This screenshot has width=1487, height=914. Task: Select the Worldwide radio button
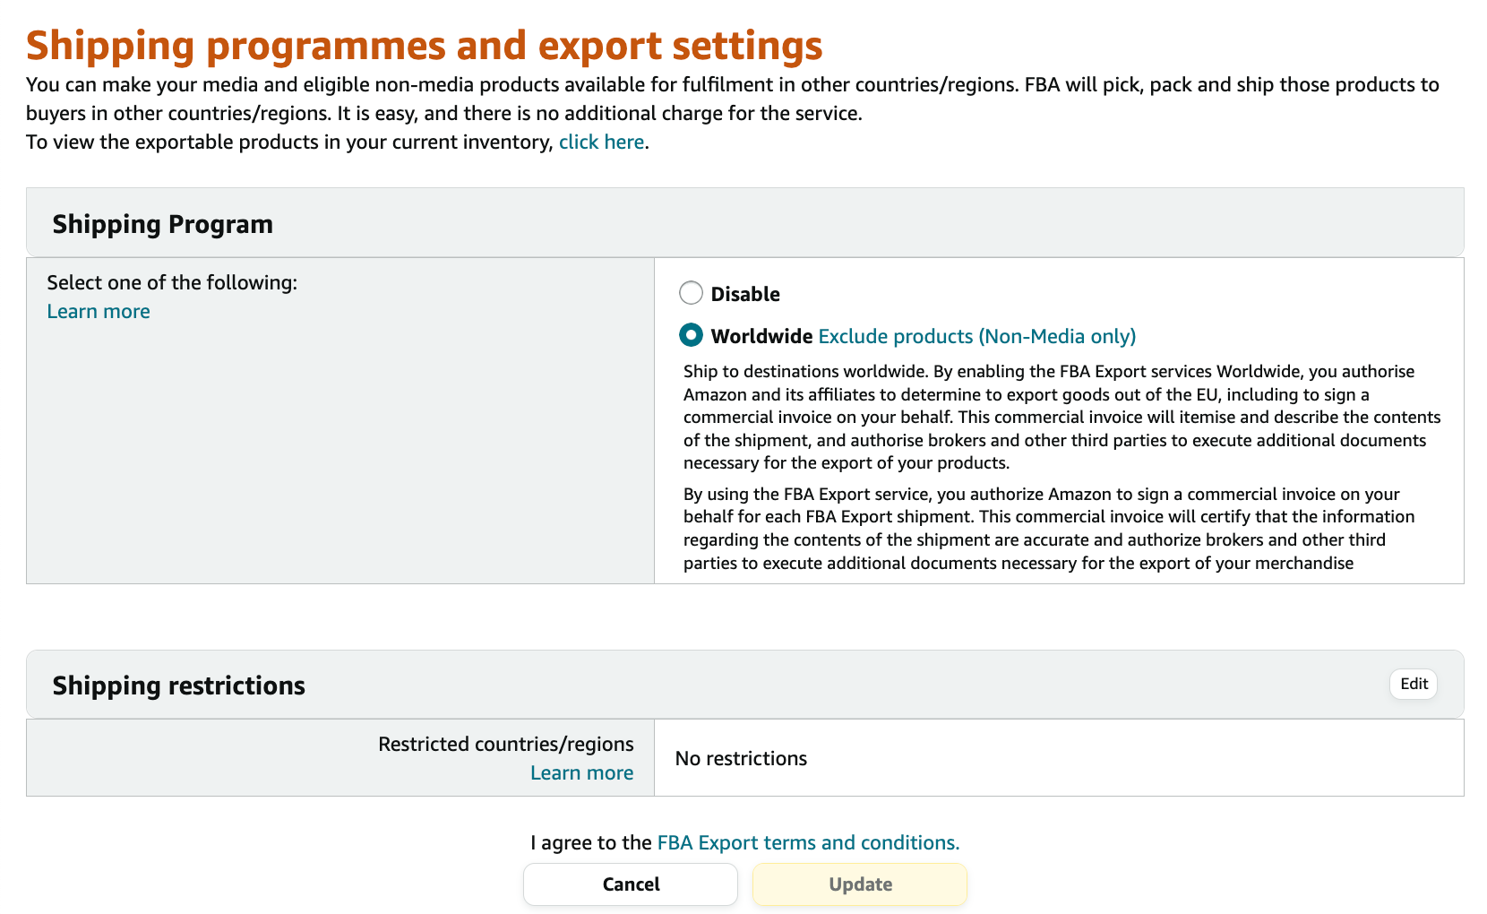tap(691, 335)
